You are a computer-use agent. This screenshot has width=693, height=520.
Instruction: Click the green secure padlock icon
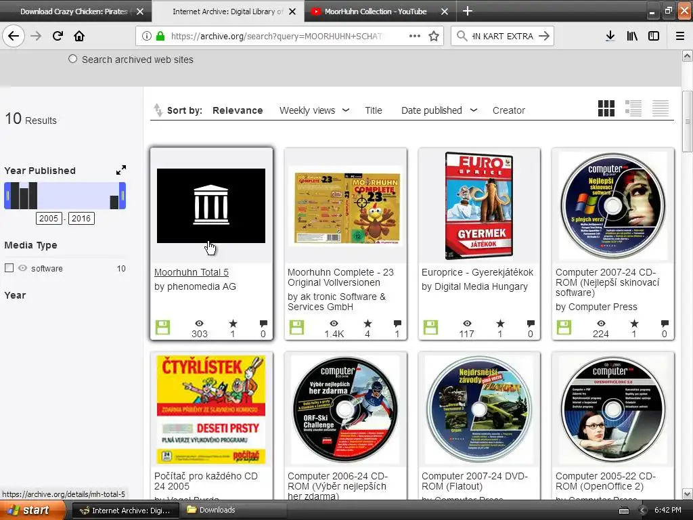pyautogui.click(x=160, y=36)
